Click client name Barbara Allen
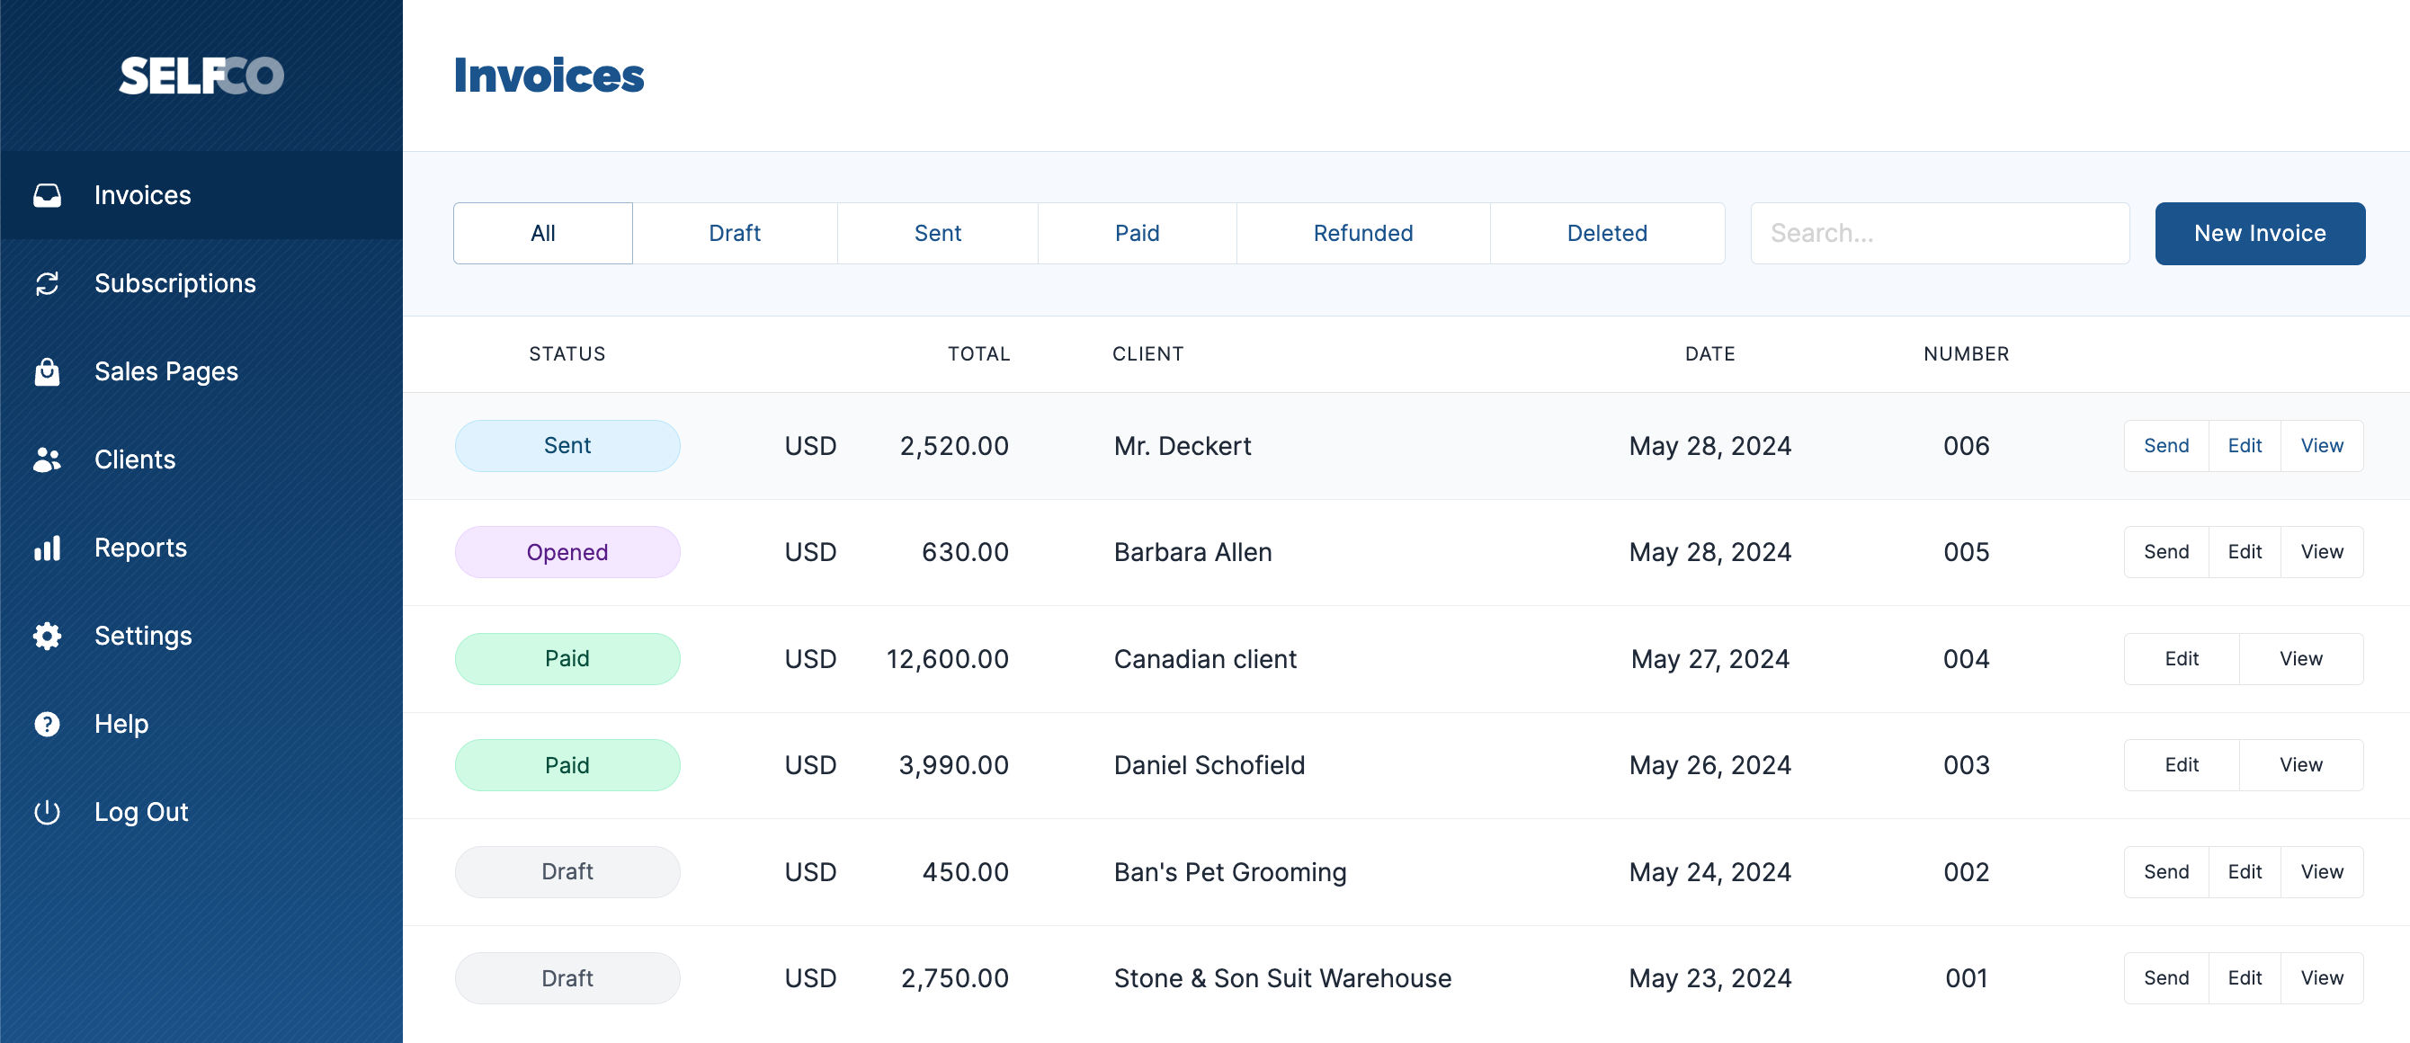Screen dimensions: 2410x1043 tap(1192, 552)
